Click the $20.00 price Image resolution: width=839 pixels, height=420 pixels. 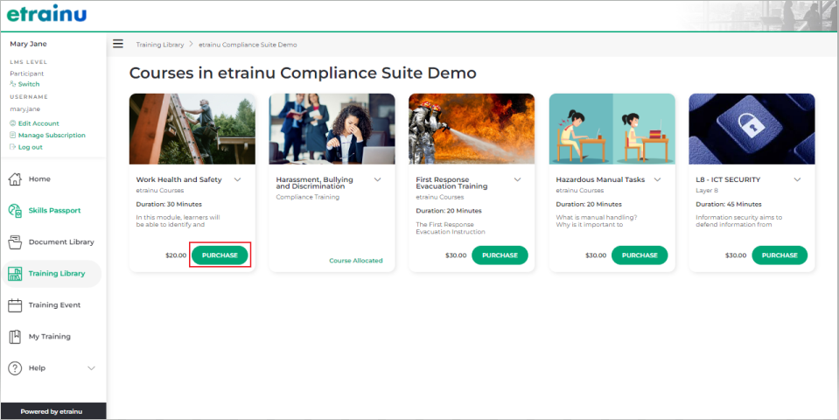[x=176, y=255]
